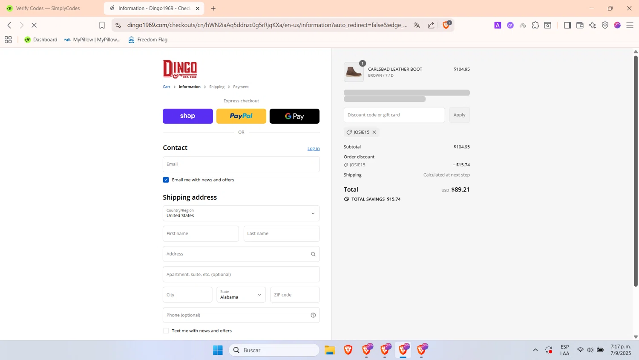Screen dimensions: 639x360
Task: Check Text me with news and offers
Action: pos(166,331)
